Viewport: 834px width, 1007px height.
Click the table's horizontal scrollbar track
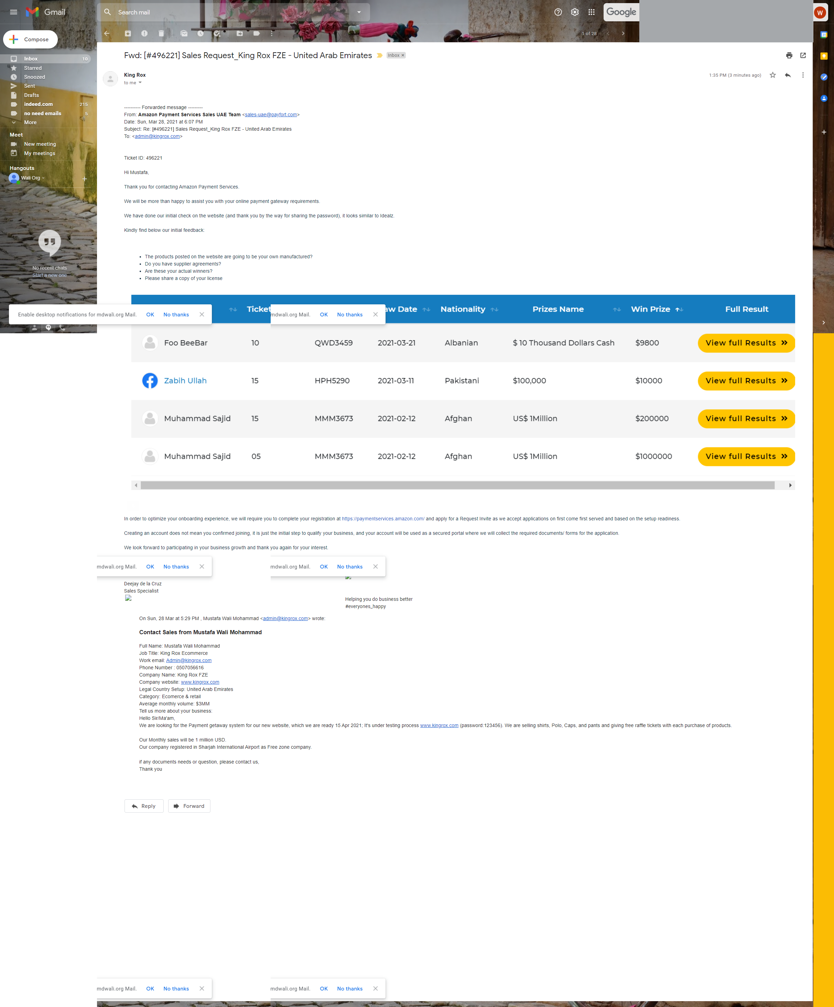[x=457, y=485]
